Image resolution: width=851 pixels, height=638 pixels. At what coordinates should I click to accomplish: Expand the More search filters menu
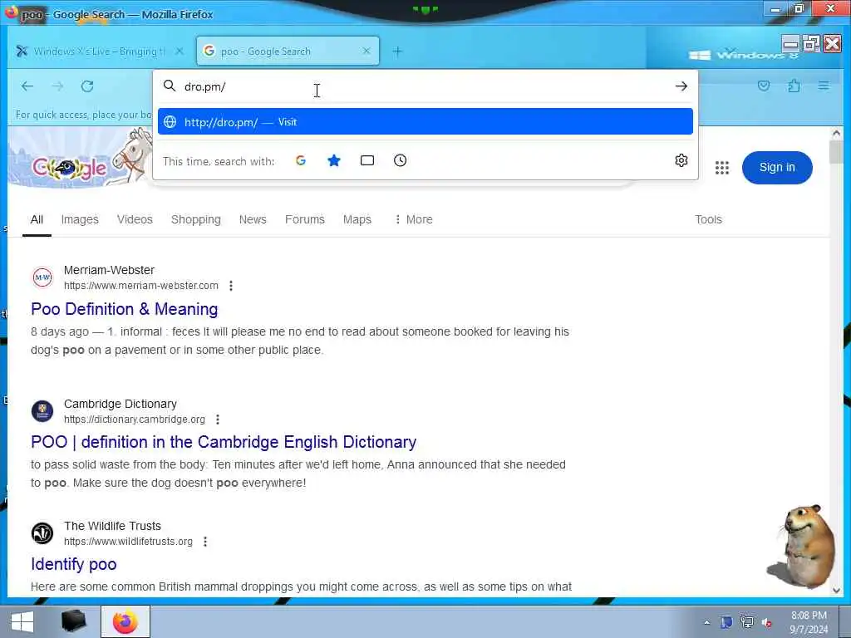click(414, 219)
